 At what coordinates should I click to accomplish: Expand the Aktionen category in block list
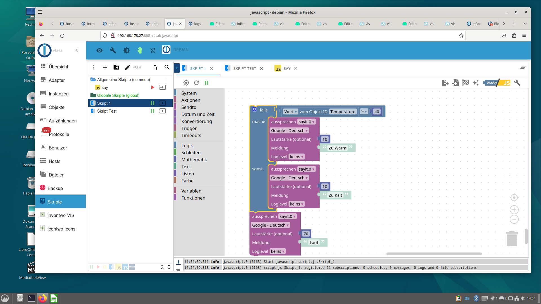pyautogui.click(x=190, y=100)
